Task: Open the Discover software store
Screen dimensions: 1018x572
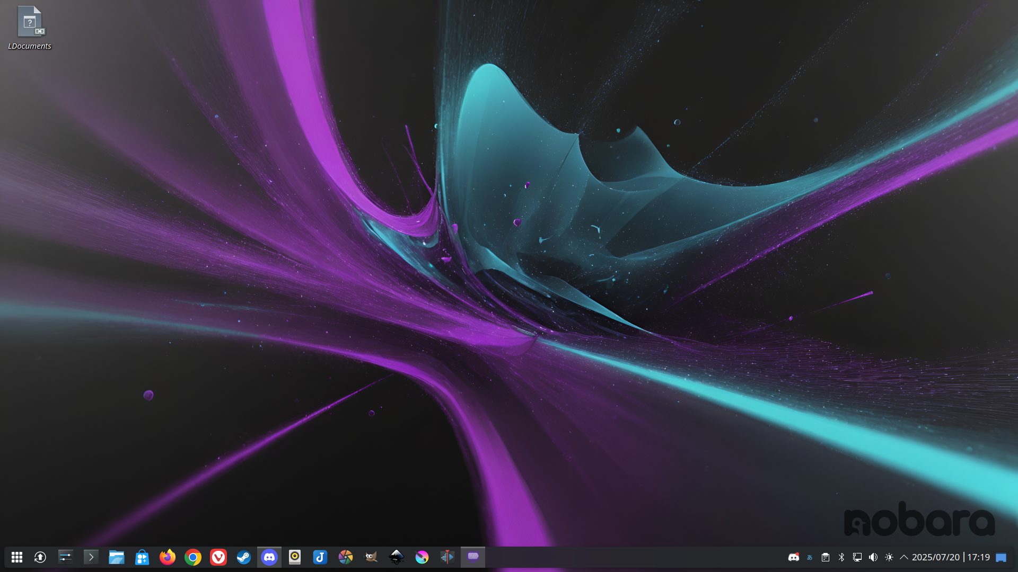Action: (142, 557)
